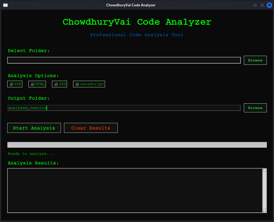Click the 'Ready to analyze...' status text
The height and width of the screenshot is (222, 274).
click(x=30, y=154)
